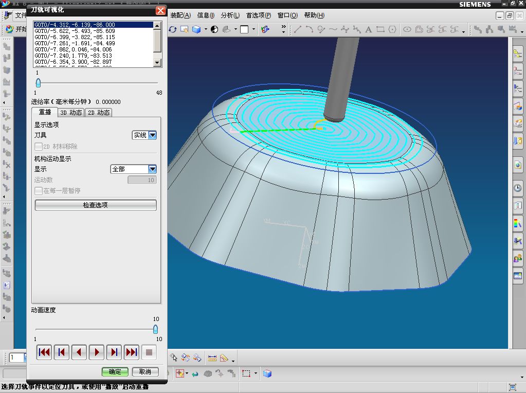This screenshot has width=526, height=393.
Task: Click the top operation navigator resource bar icon
Action: (518, 53)
